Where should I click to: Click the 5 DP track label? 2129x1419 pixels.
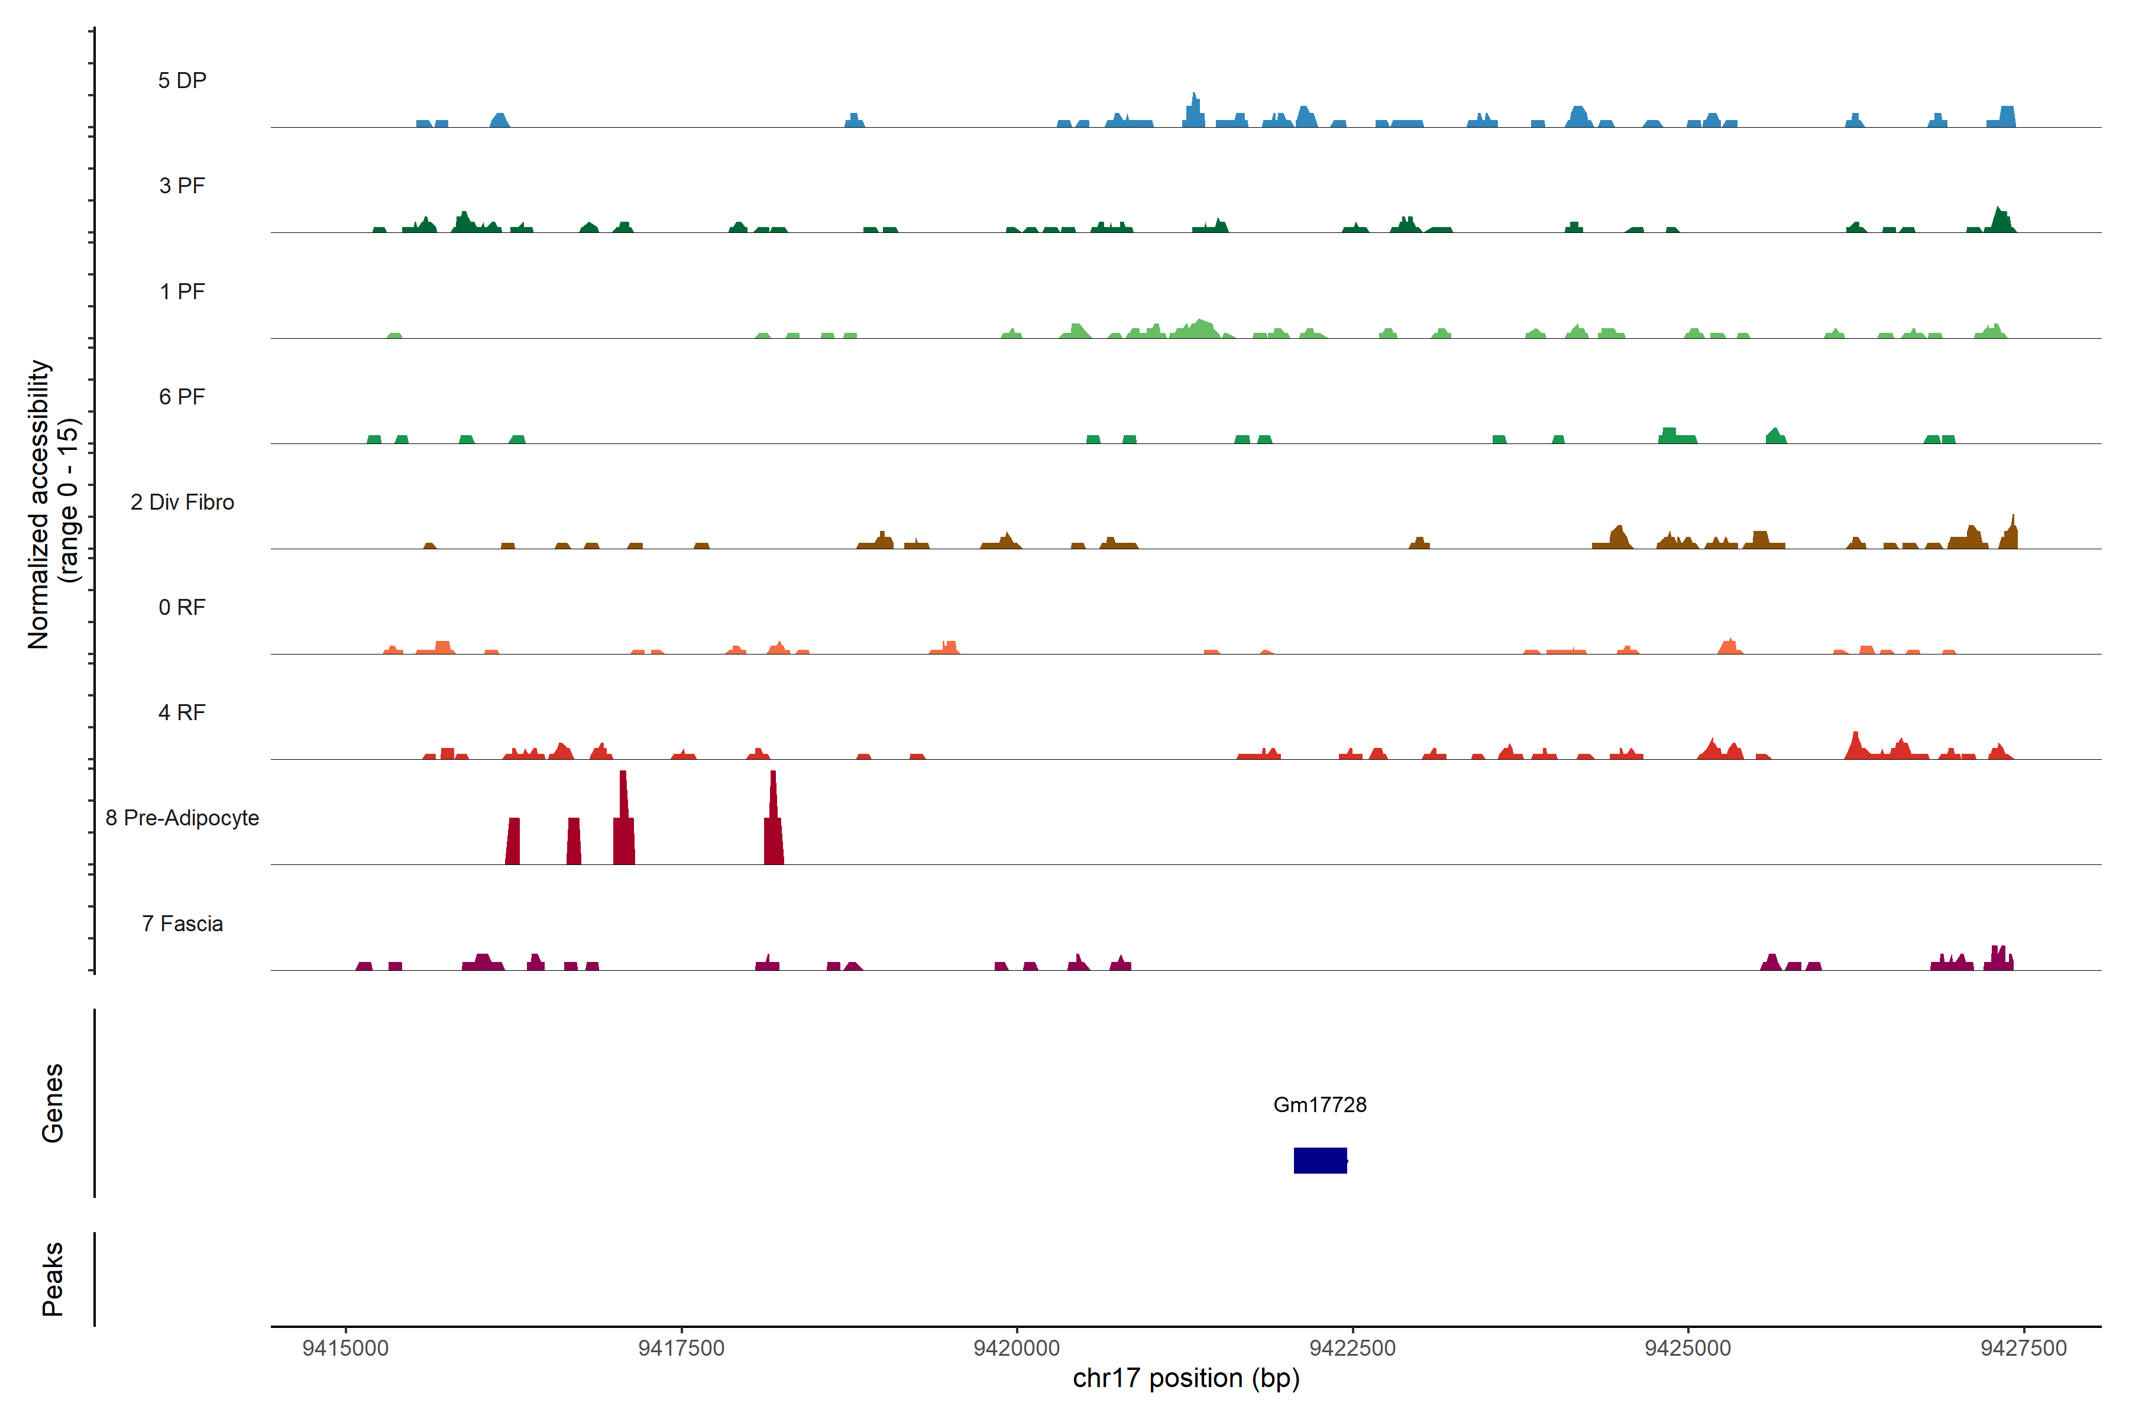pyautogui.click(x=182, y=80)
